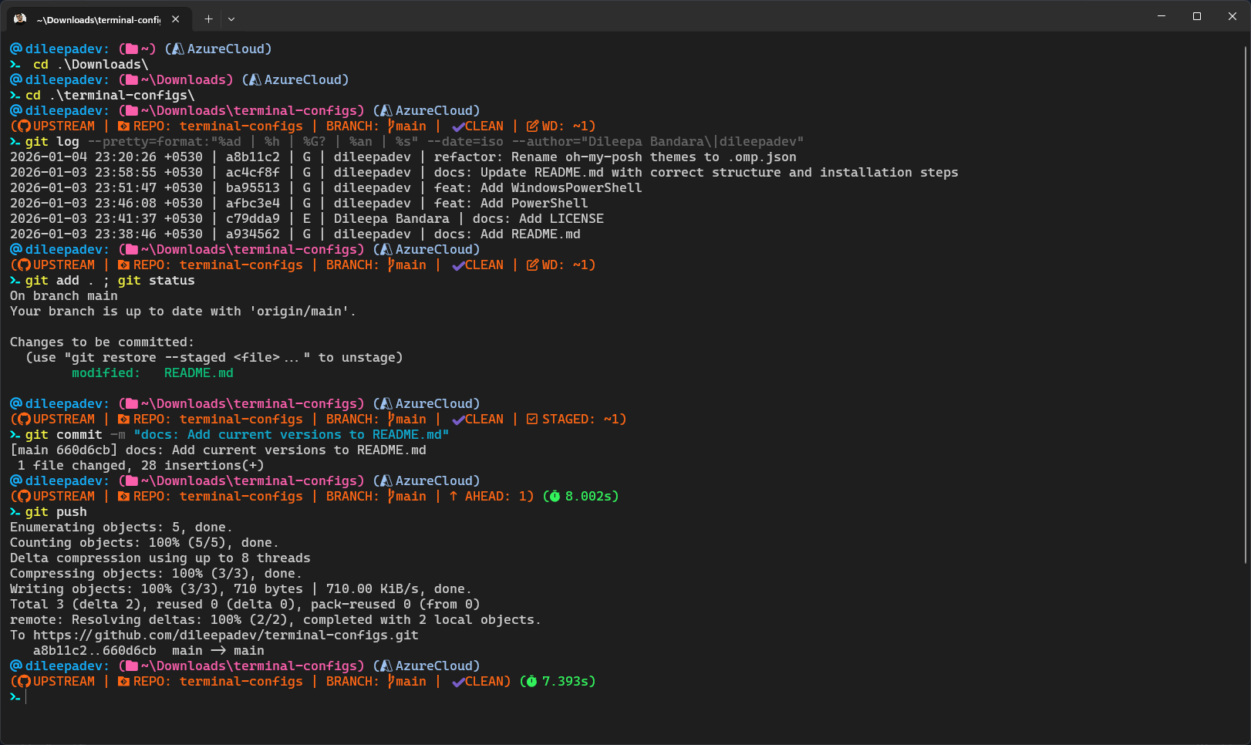The image size is (1251, 745).
Task: Click 'Delta compression using up to 8 threads'
Action: 160,558
